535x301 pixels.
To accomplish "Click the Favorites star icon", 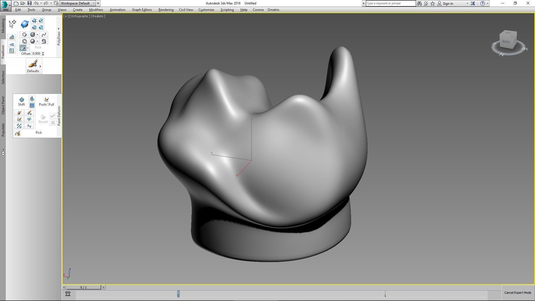I will point(432,3).
